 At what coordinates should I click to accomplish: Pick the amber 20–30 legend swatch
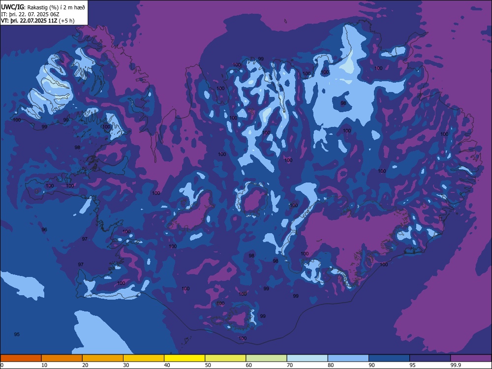coord(103,358)
